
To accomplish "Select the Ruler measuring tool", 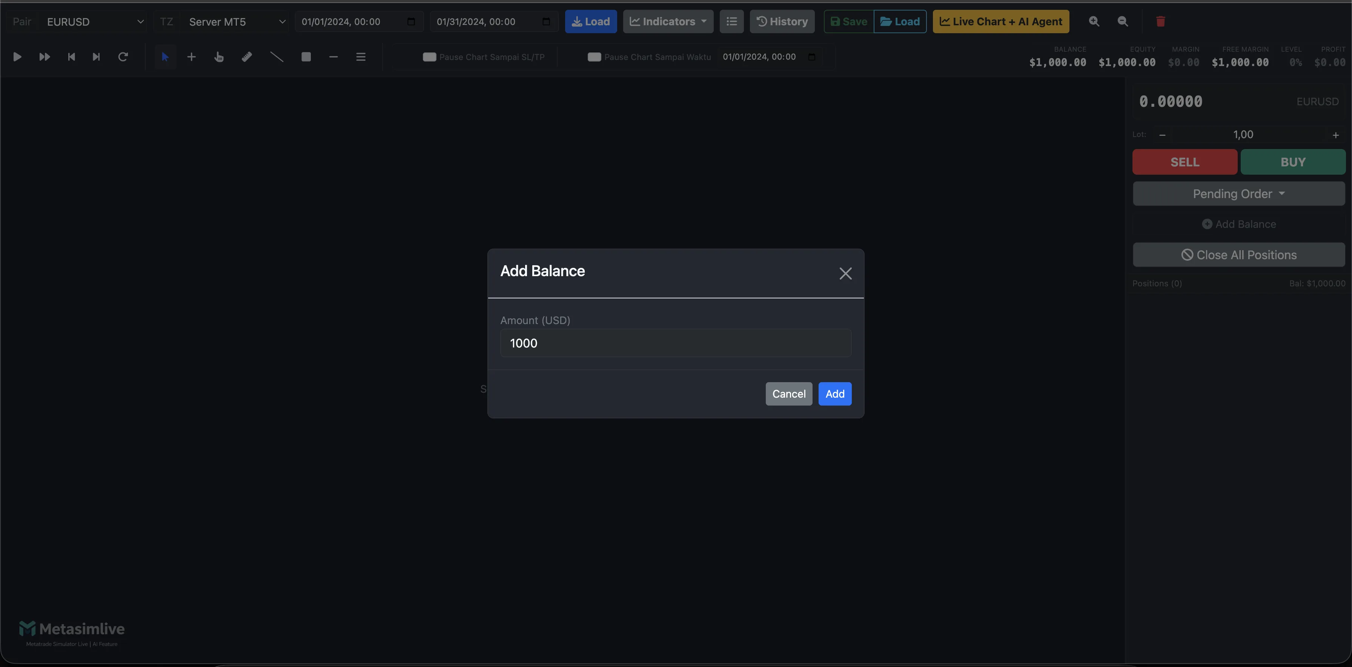I will click(247, 57).
